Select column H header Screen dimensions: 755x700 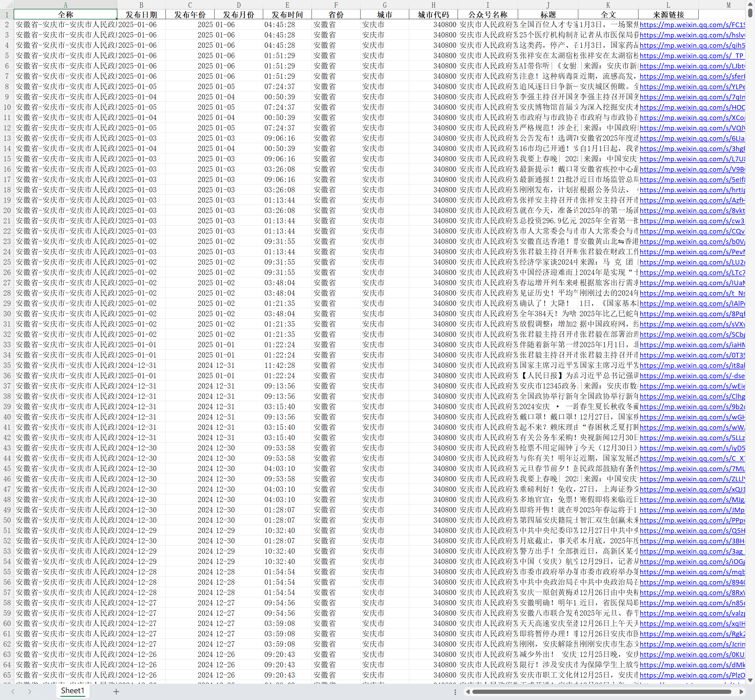click(433, 5)
